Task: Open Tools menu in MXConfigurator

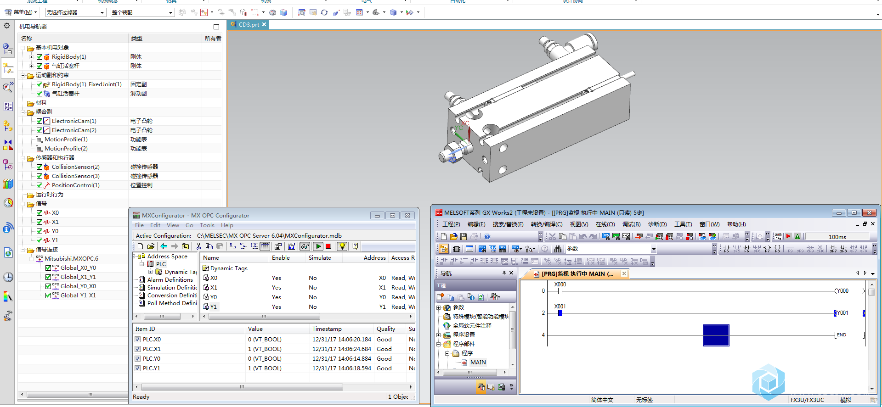Action: coord(207,225)
